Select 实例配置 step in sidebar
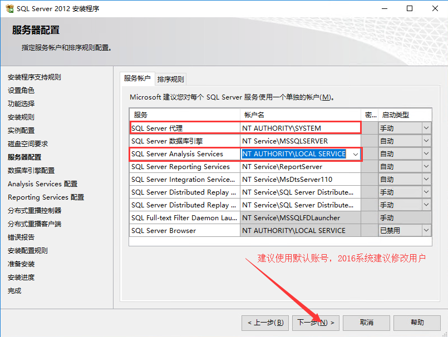Viewport: 448px width, 337px height. (x=21, y=131)
